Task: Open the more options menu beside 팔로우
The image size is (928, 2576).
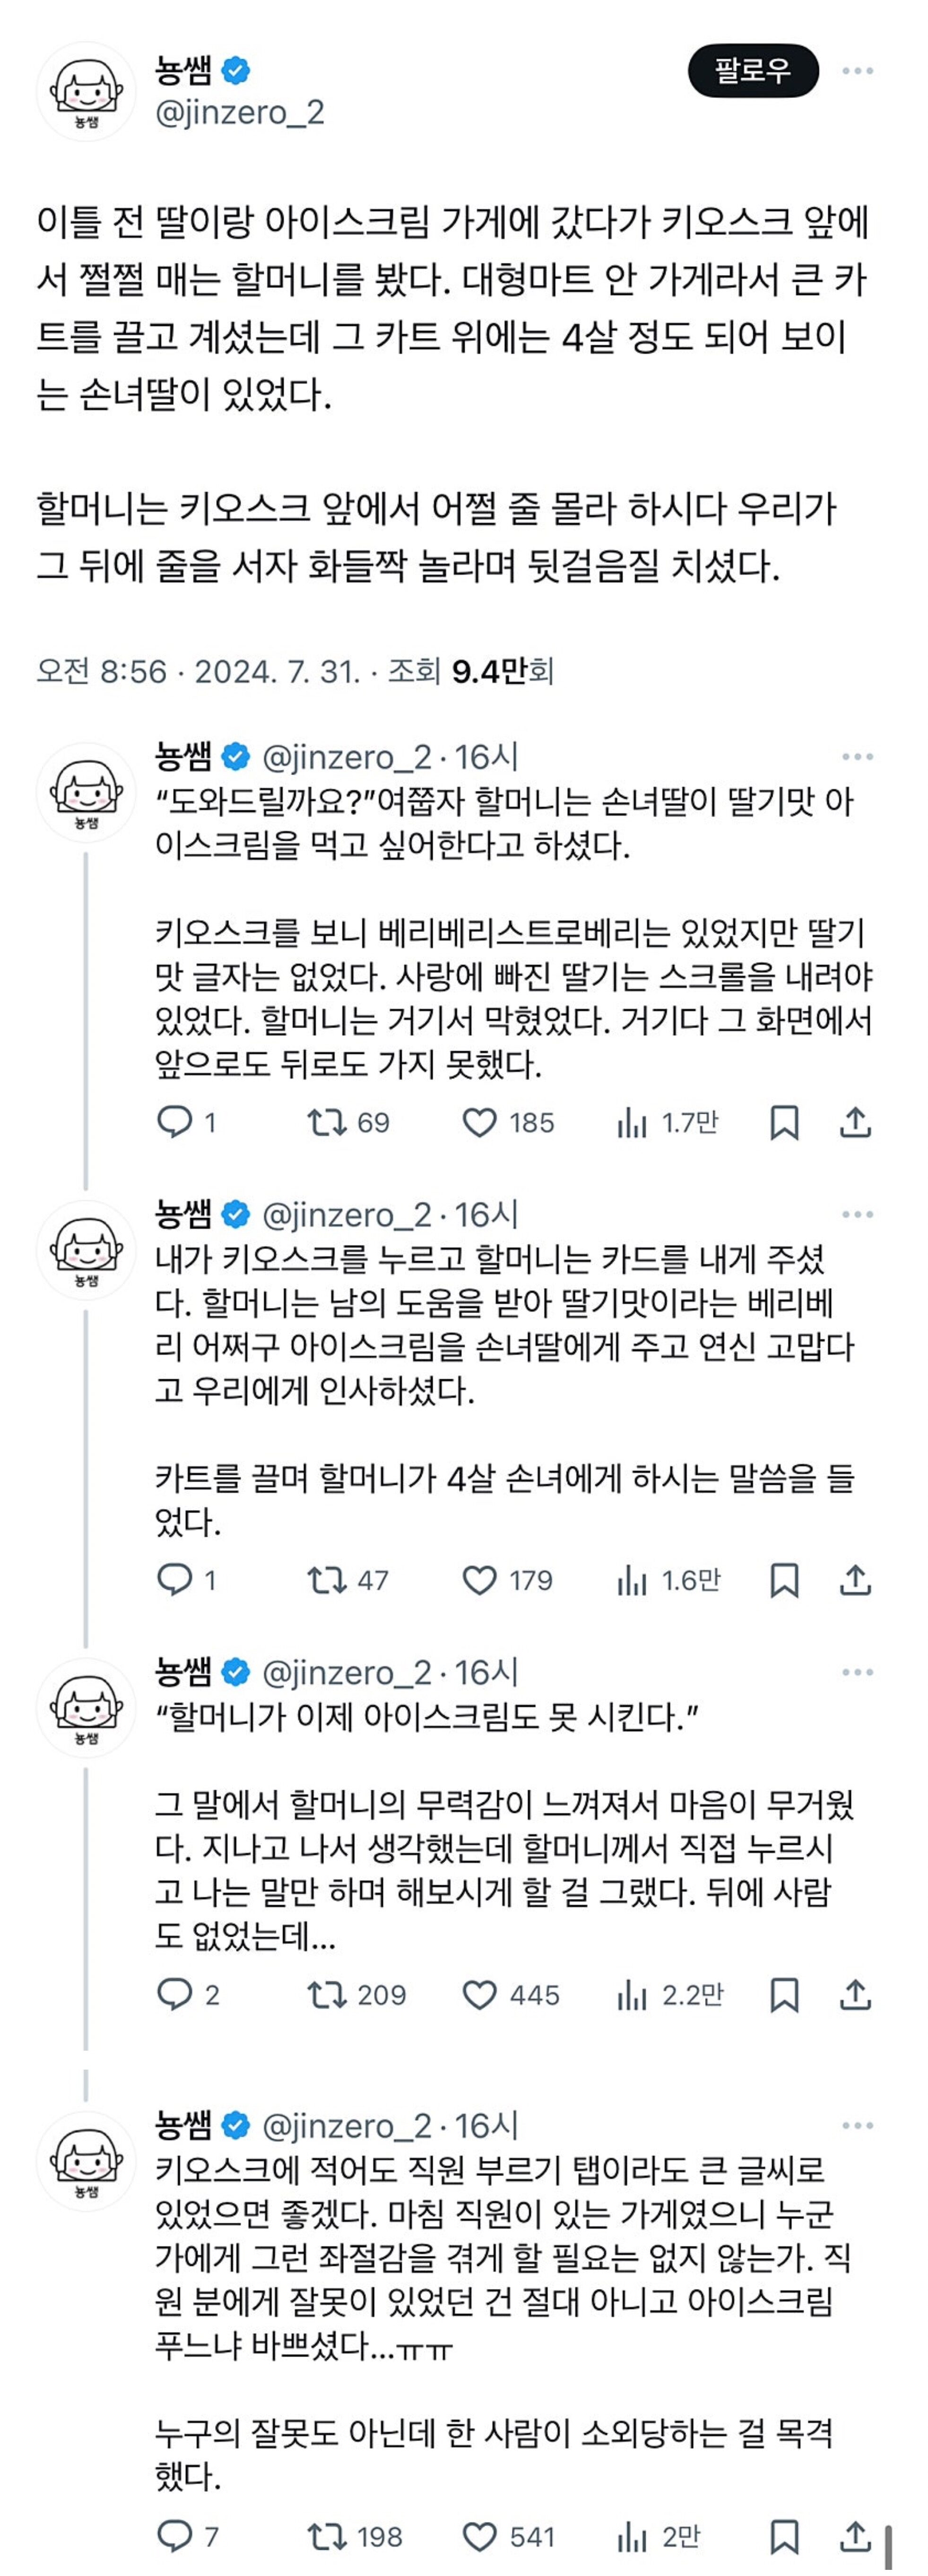Action: pos(857,71)
